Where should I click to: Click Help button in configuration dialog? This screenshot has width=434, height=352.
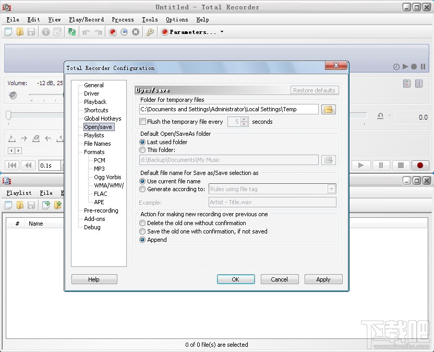pos(94,279)
